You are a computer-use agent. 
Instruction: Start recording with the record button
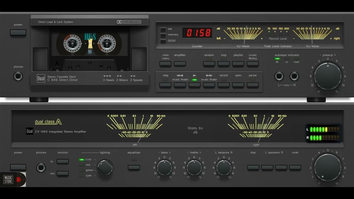pos(223,85)
